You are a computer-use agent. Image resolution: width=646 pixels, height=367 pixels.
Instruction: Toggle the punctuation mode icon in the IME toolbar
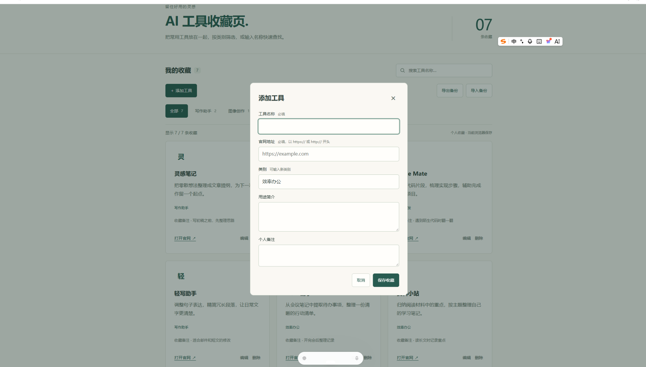[x=522, y=41]
